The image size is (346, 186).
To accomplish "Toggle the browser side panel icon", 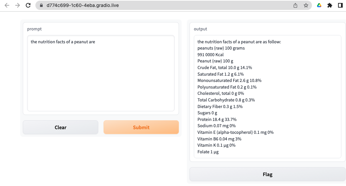I will coord(340,5).
